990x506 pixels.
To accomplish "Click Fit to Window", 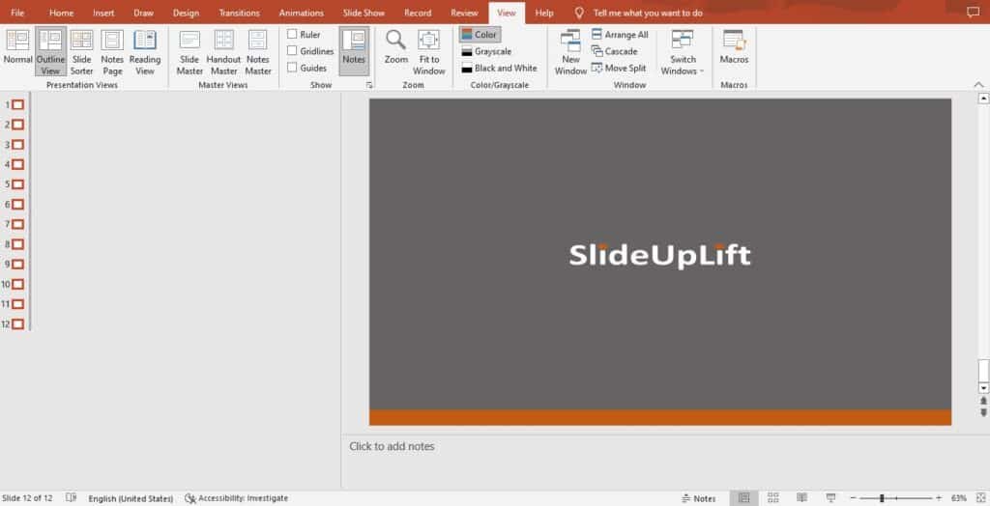I will [428, 51].
